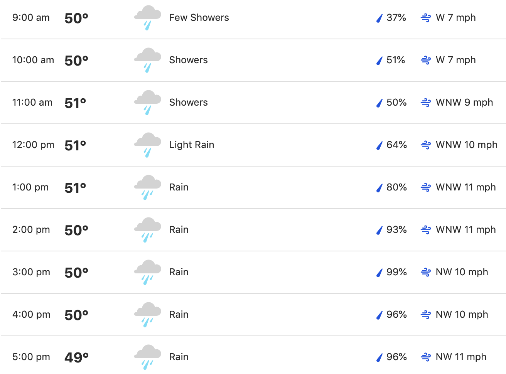
Task: Click the wind icon beside NW 11 mph
Action: click(426, 357)
